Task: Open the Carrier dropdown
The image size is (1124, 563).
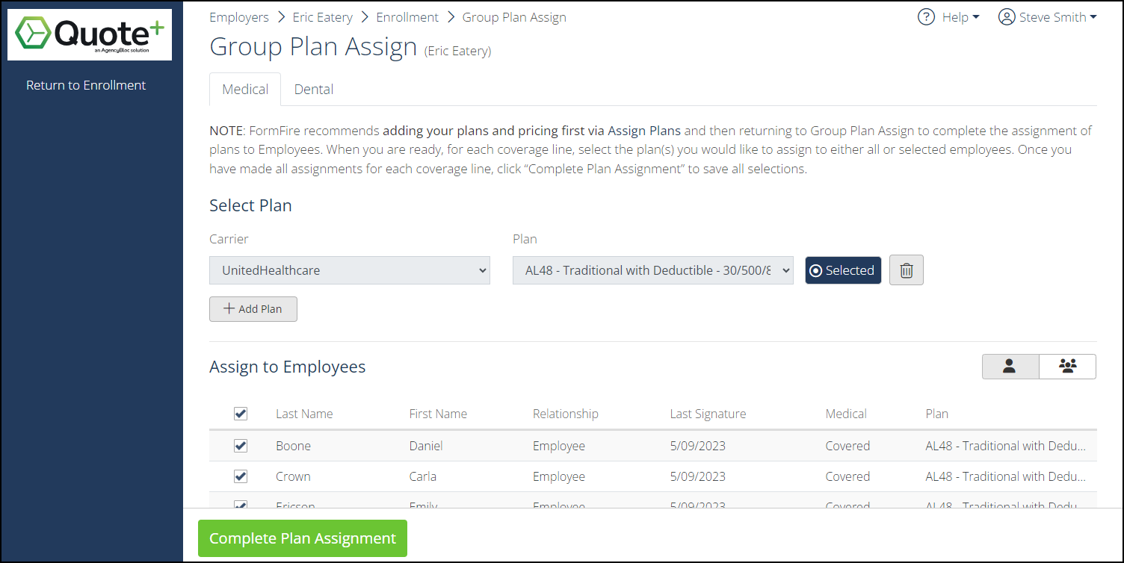Action: coord(350,270)
